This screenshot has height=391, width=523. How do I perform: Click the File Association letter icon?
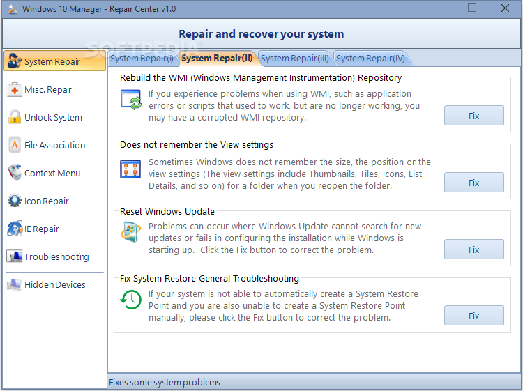coord(15,145)
